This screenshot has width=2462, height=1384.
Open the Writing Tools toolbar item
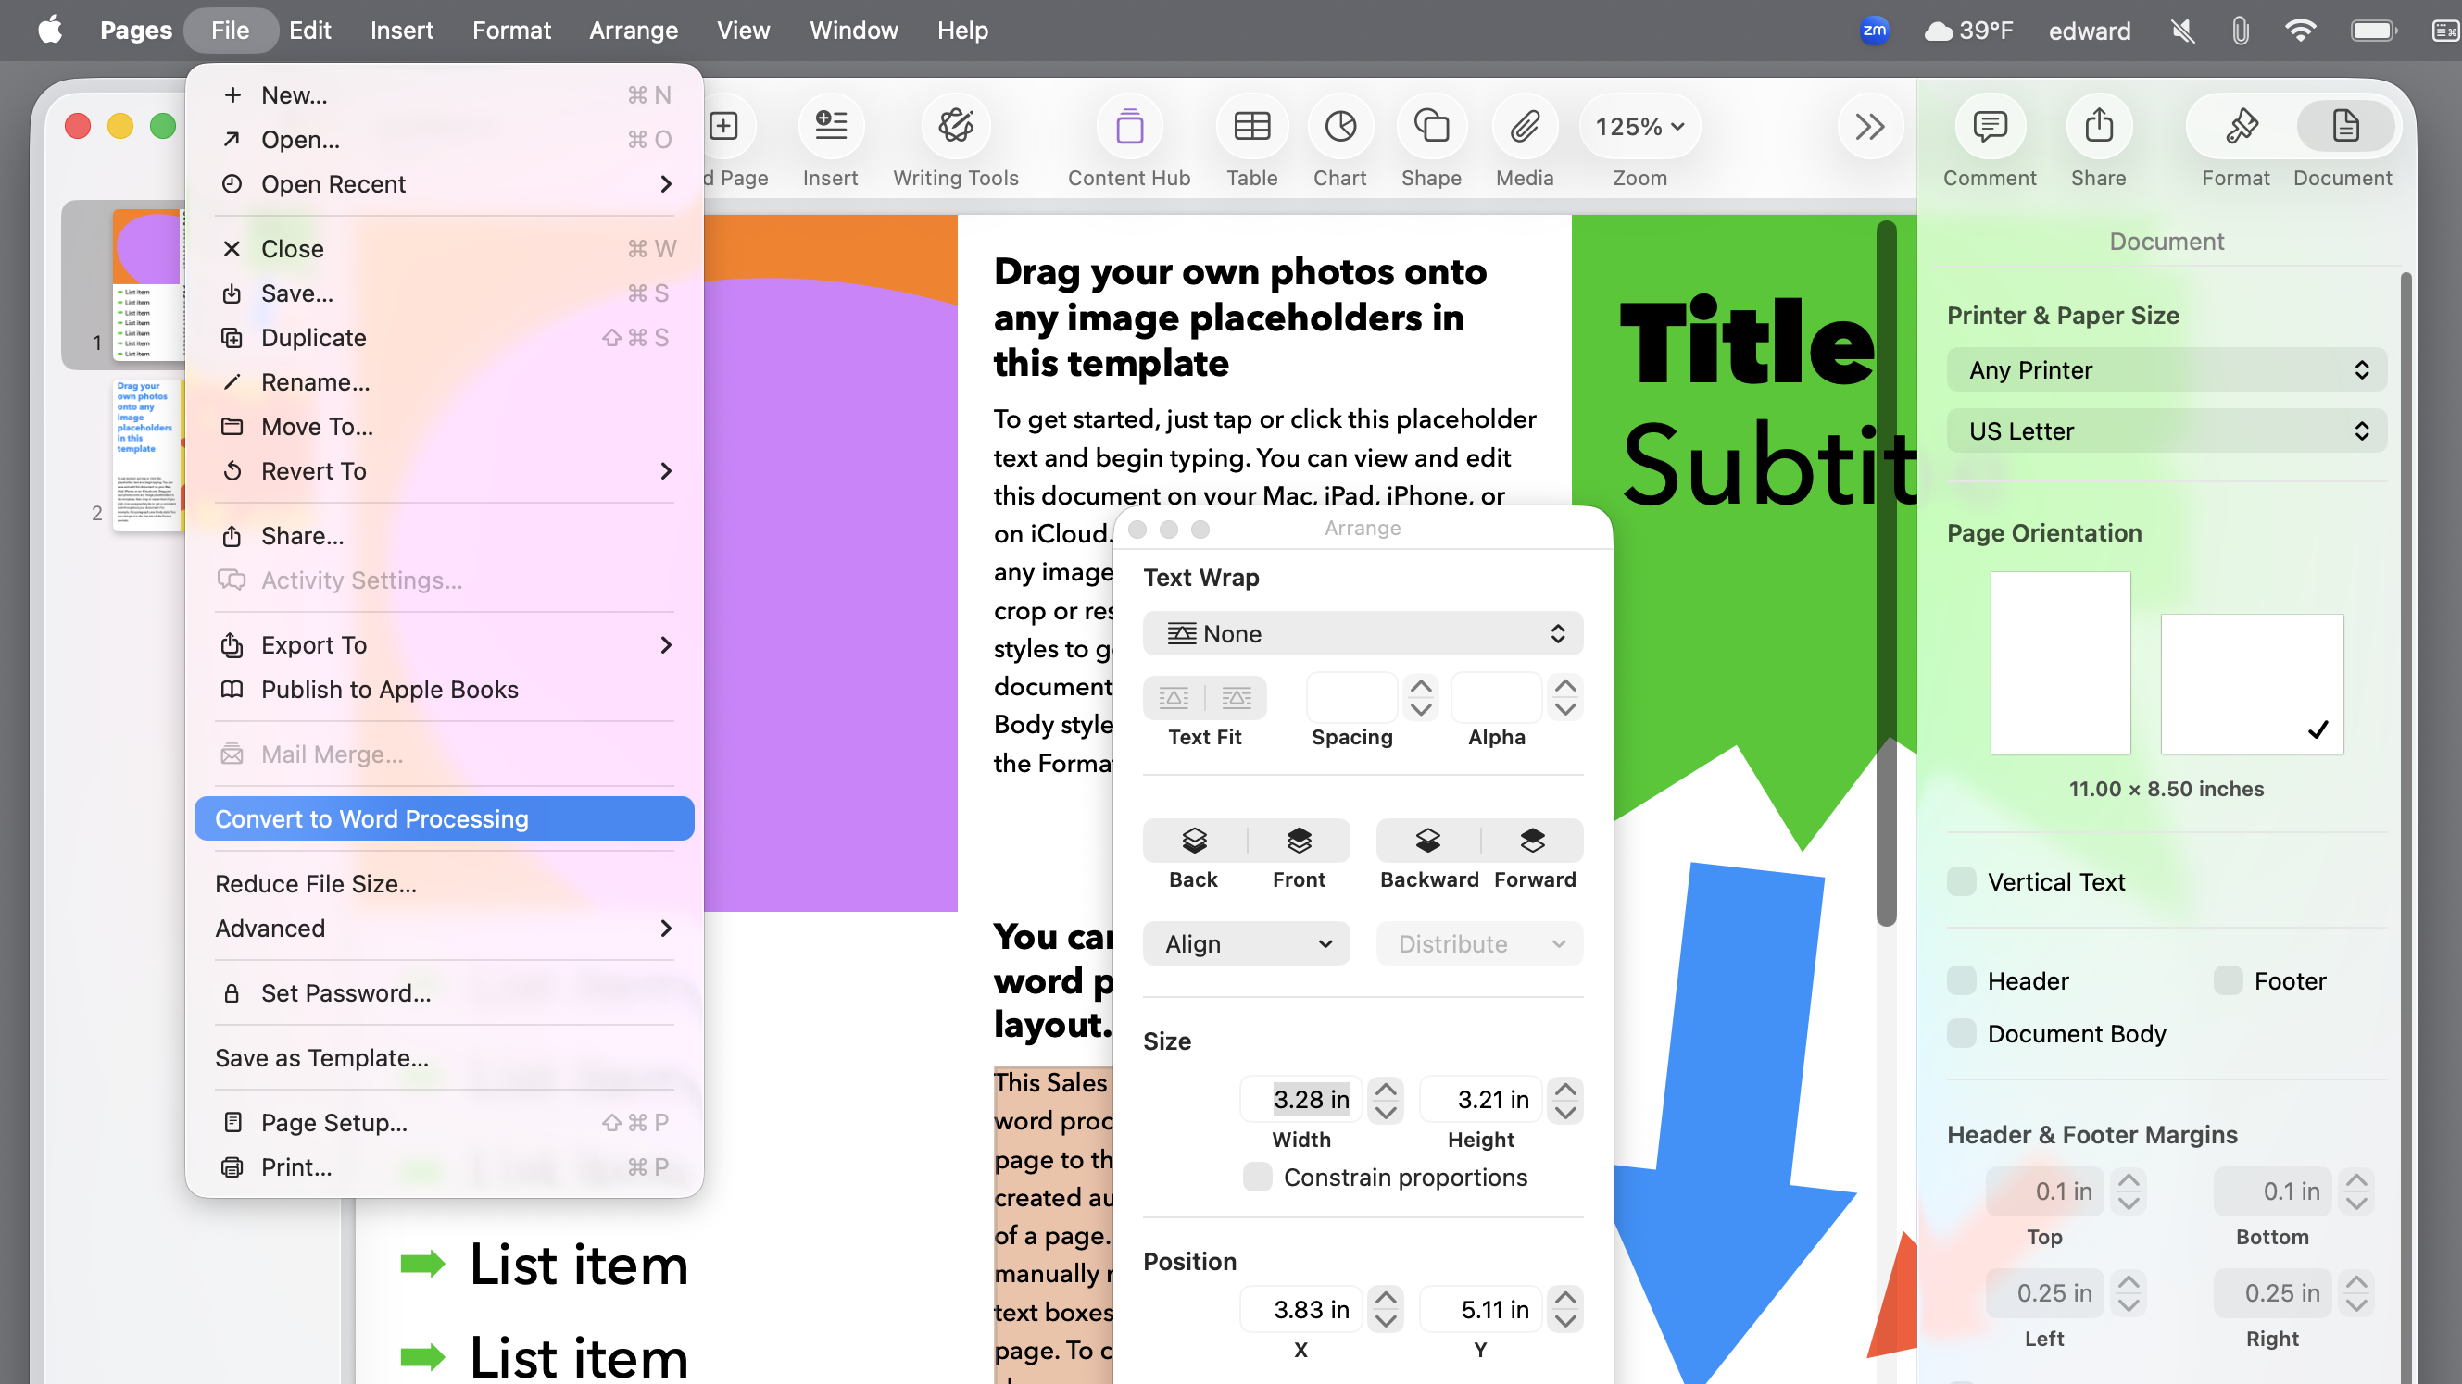click(956, 126)
